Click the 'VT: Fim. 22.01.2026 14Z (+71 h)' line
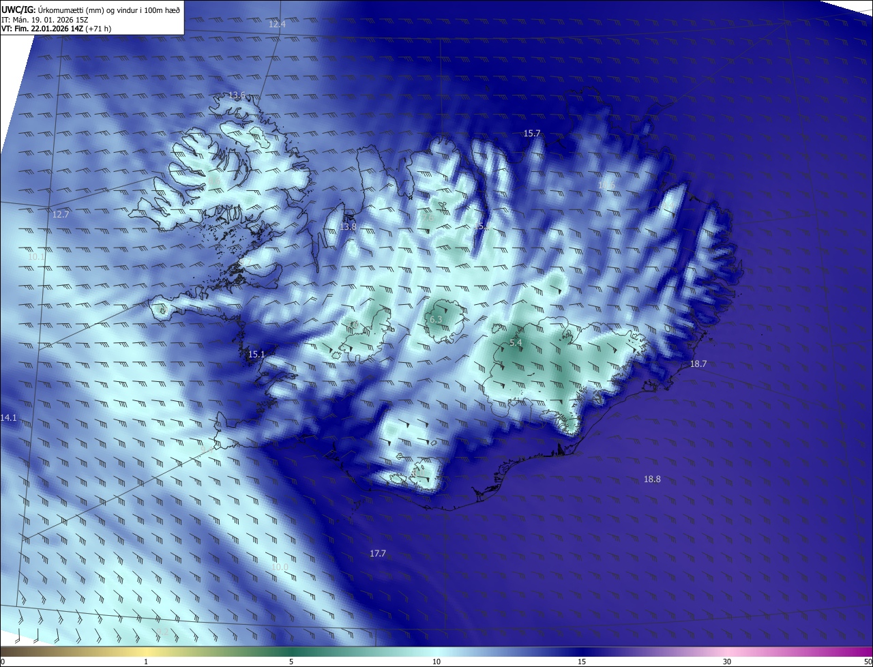 point(56,29)
